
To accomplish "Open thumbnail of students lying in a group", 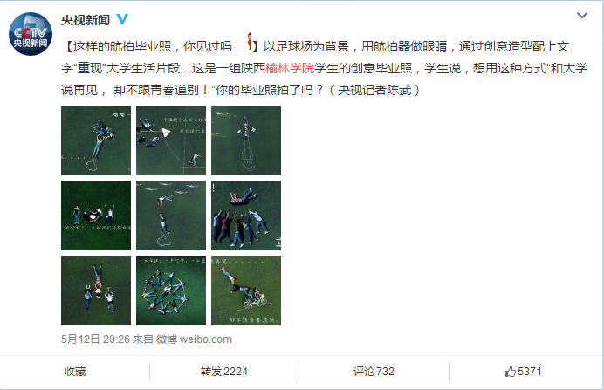I will (x=246, y=216).
